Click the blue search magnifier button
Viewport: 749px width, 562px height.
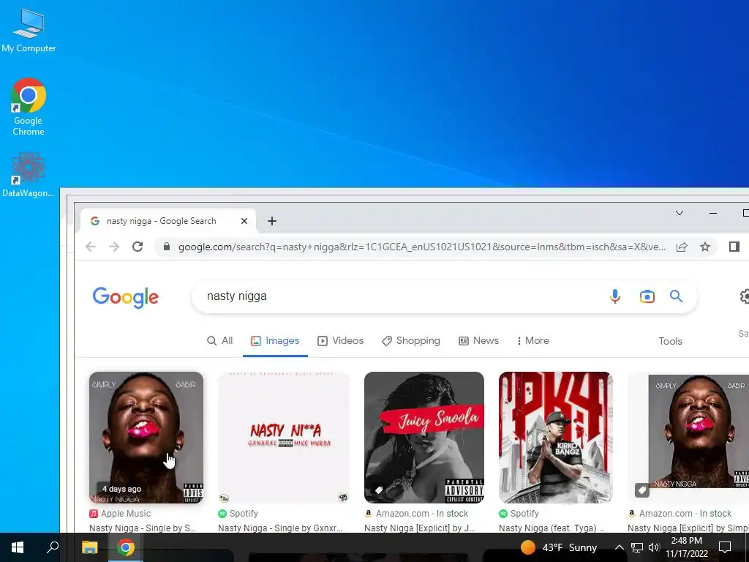[676, 296]
